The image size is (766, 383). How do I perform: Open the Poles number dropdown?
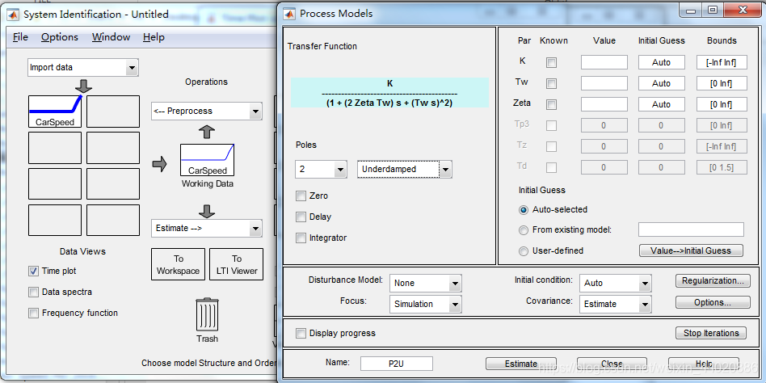(321, 169)
